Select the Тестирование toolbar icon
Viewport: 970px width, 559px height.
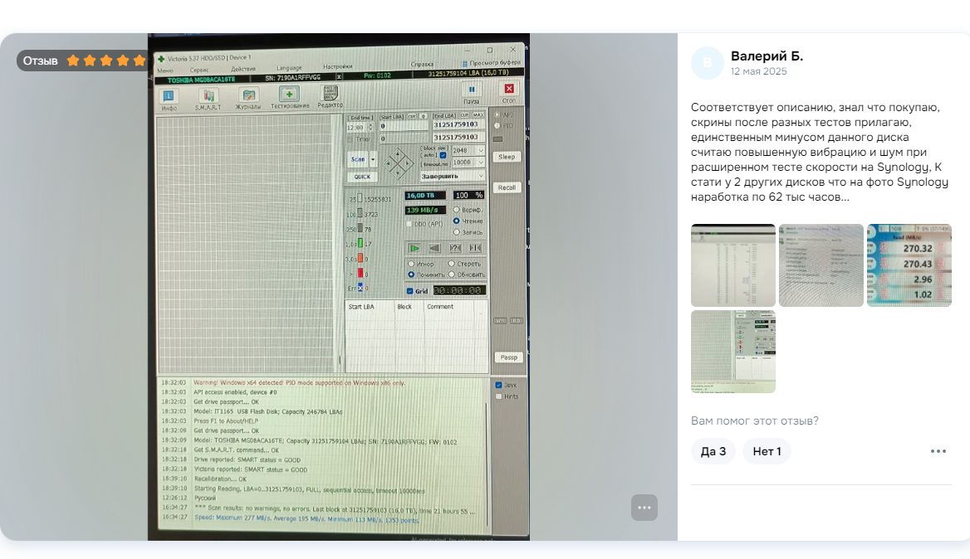[289, 94]
